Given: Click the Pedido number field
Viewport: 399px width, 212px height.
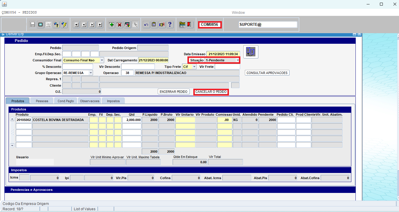Looking at the screenshot, I should click(x=81, y=48).
